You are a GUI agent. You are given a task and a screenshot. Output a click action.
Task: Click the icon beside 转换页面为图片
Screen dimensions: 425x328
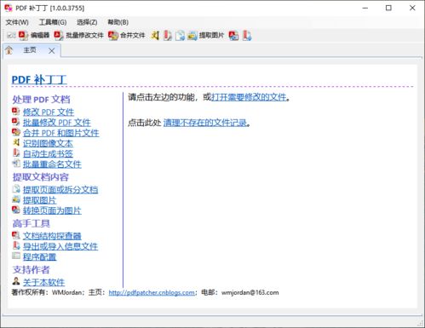click(x=15, y=210)
